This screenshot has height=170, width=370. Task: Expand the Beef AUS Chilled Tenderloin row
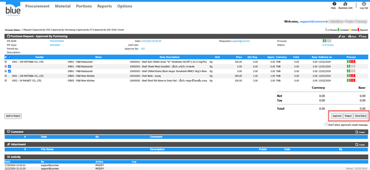(x=6, y=62)
